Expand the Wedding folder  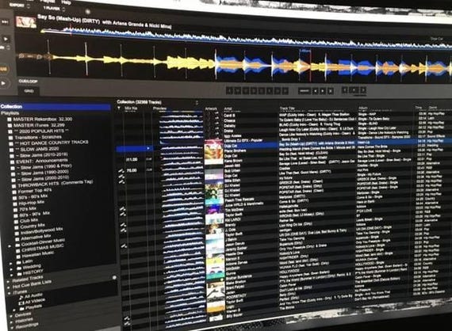pos(12,270)
